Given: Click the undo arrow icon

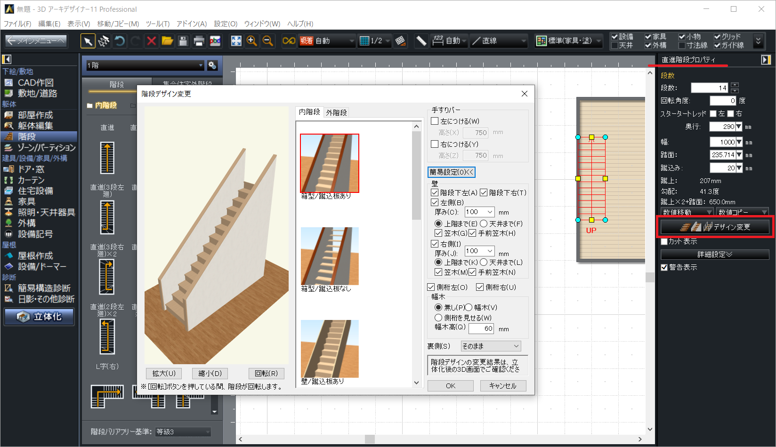Looking at the screenshot, I should pyautogui.click(x=120, y=41).
